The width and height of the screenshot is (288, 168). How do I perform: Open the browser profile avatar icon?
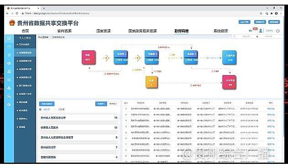276,13
